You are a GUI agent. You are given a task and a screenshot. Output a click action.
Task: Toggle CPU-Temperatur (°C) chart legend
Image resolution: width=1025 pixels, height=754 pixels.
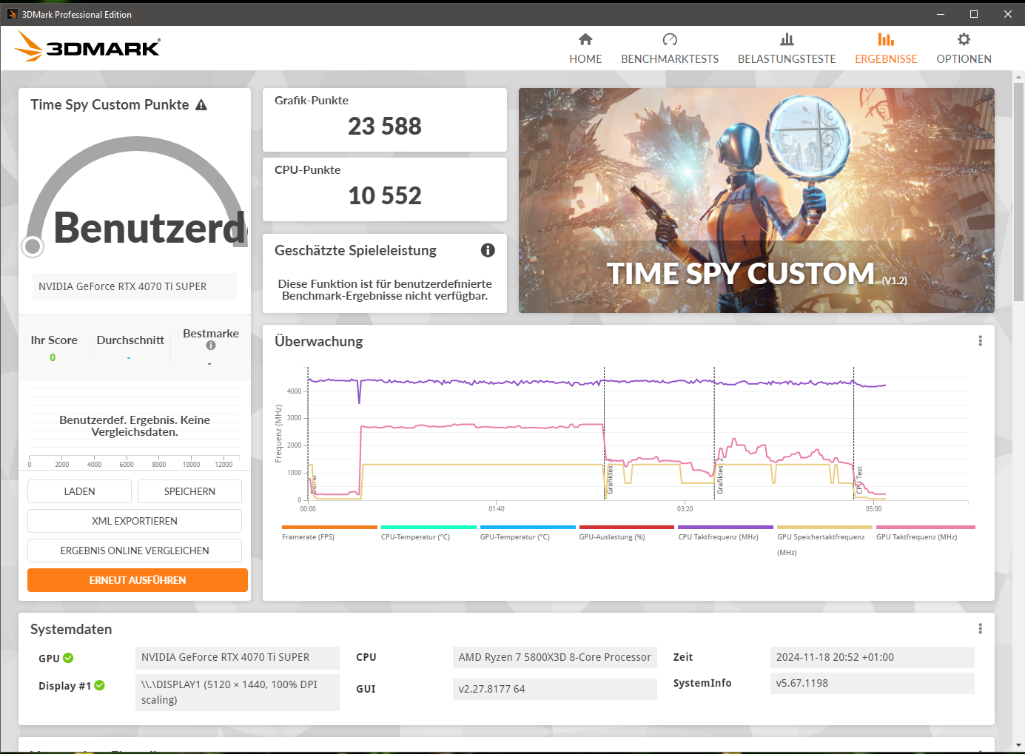pos(429,533)
